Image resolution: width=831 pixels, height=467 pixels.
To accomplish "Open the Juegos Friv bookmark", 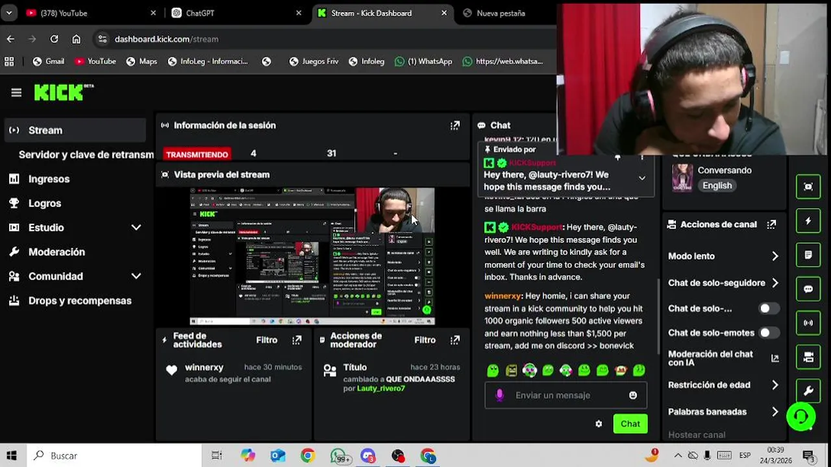I will tap(314, 62).
